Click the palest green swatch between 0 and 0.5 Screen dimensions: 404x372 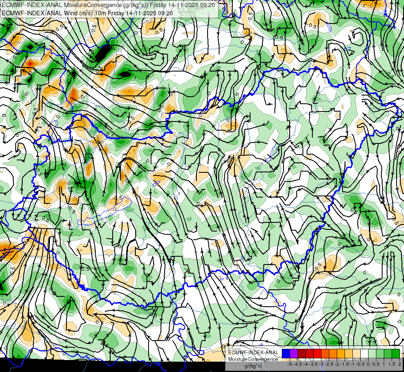[372, 354]
